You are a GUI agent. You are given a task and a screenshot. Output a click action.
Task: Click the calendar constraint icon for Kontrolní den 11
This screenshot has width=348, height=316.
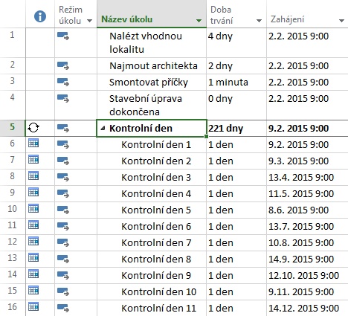pos(33,306)
